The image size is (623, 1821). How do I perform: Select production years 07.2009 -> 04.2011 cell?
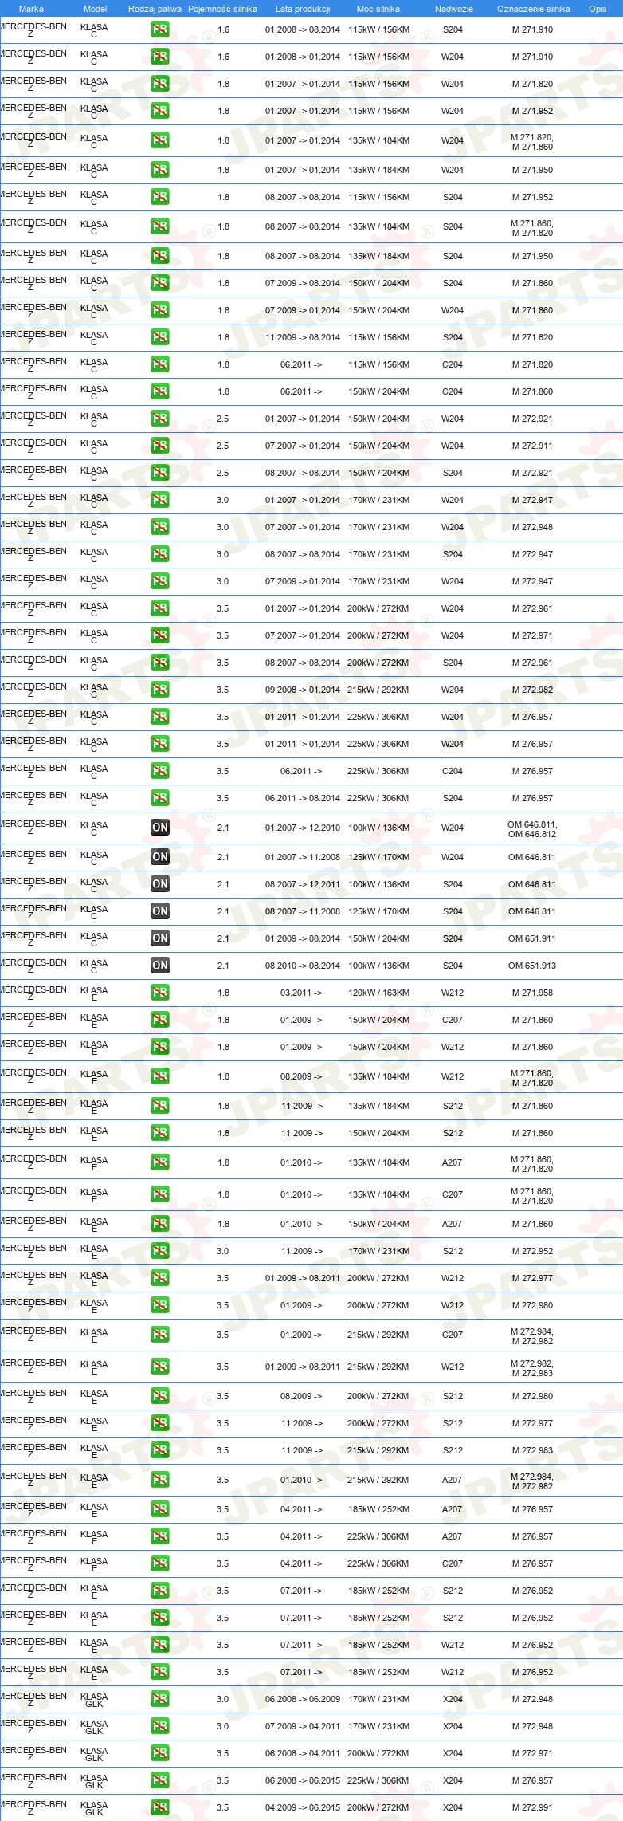tap(303, 1727)
